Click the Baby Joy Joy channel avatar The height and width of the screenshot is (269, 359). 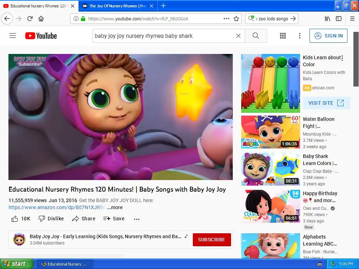19,239
